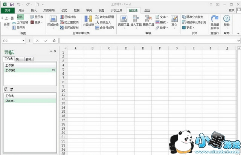Screen dimensions: 241x155
Task: Click the save icon in quick access toolbar
Action: point(12,4)
